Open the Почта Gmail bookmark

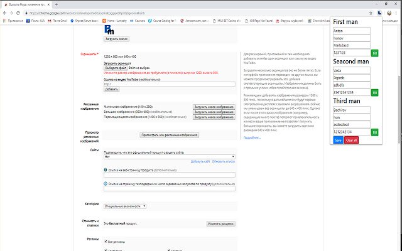click(x=57, y=21)
